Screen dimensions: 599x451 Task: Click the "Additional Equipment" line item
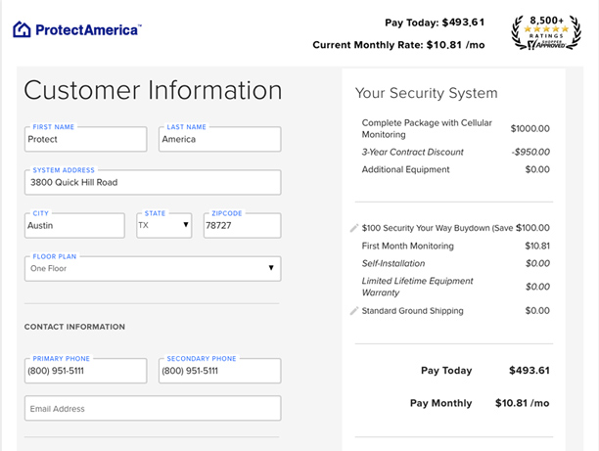point(406,169)
